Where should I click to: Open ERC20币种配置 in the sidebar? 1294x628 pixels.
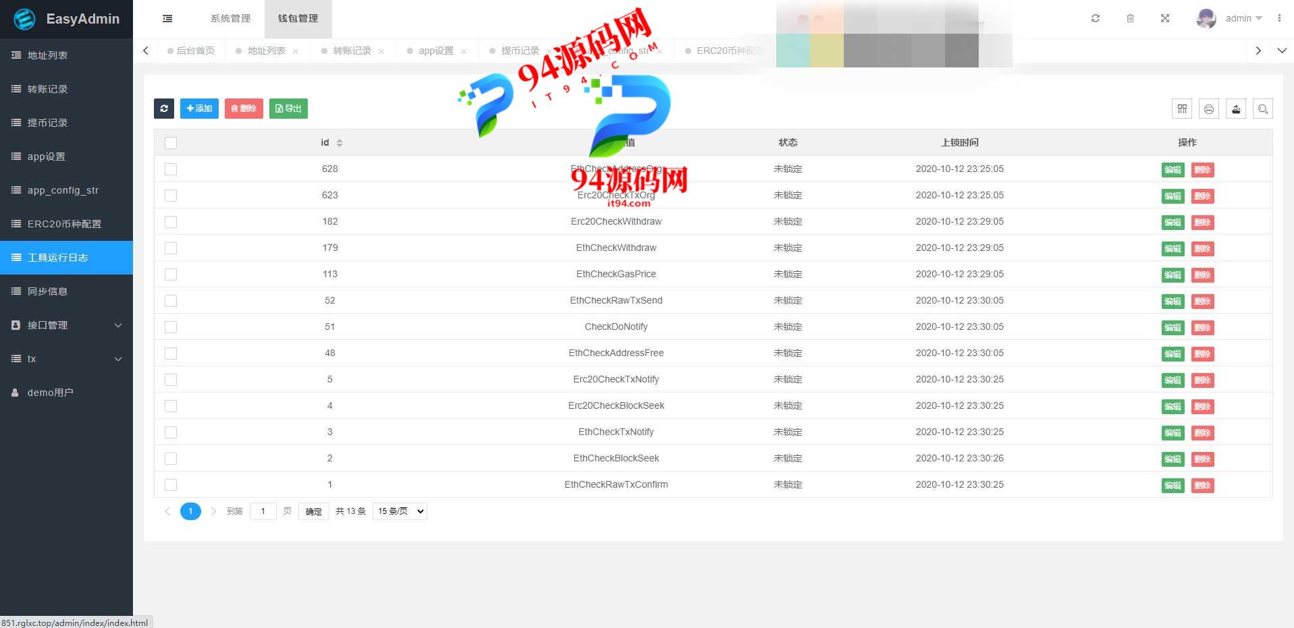(x=66, y=224)
